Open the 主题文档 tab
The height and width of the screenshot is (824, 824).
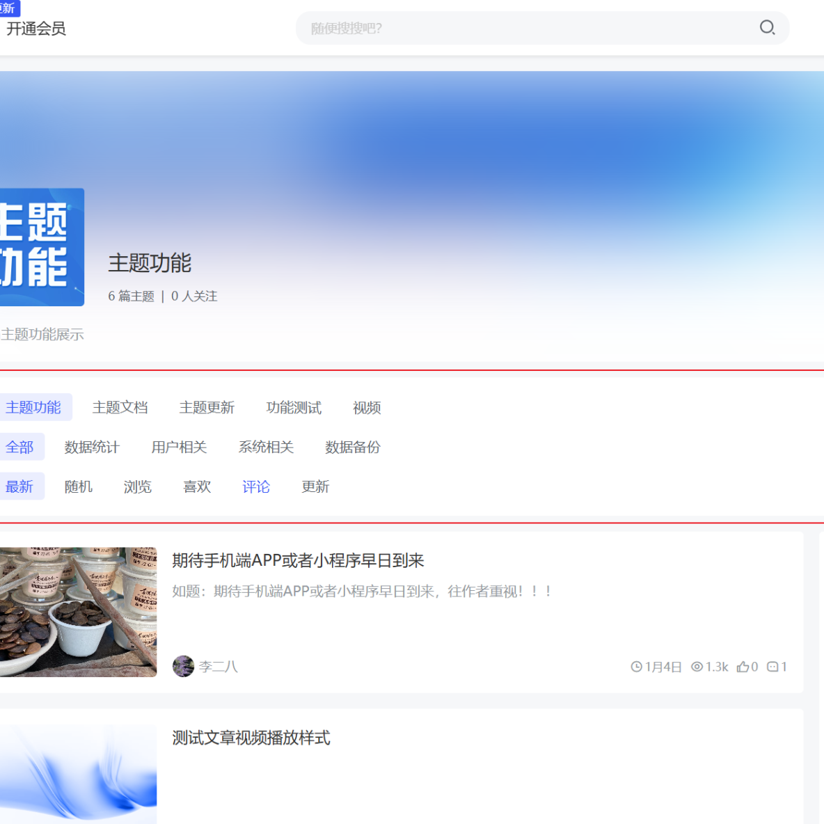tap(120, 408)
